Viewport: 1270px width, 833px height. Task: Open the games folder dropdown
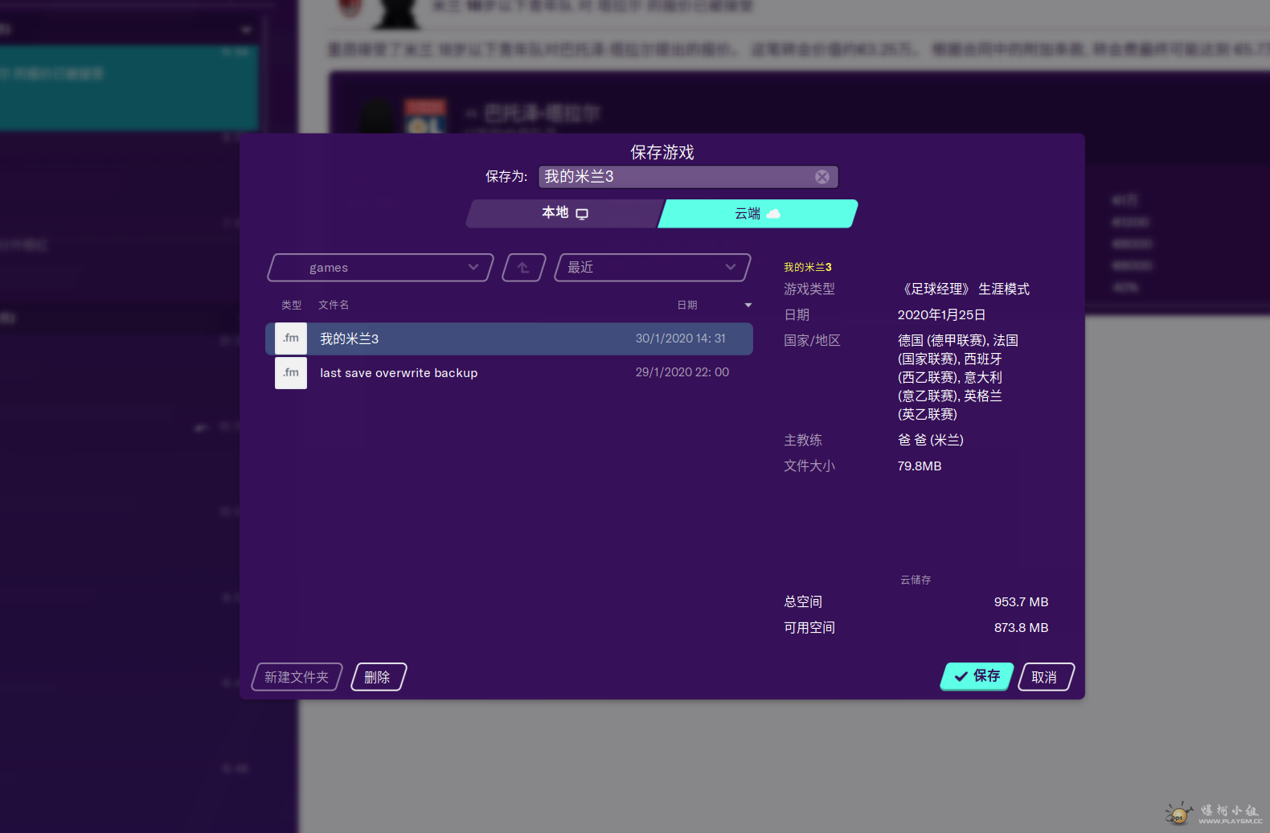380,268
